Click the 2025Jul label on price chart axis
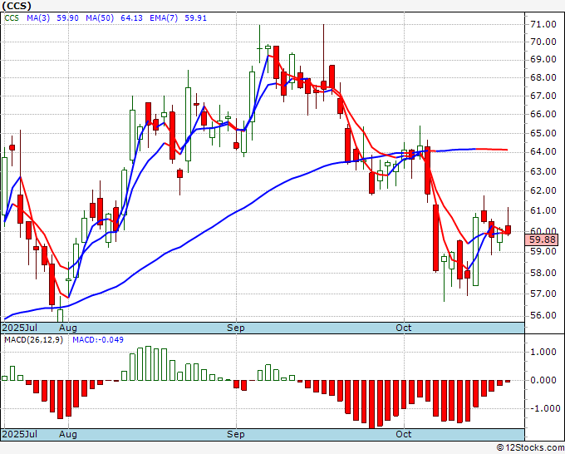The width and height of the screenshot is (565, 454). click(20, 328)
